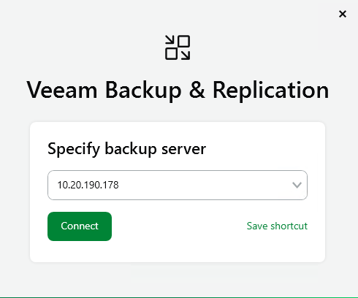The width and height of the screenshot is (358, 298).
Task: Select the word Veeam in the title
Action: [x=62, y=91]
